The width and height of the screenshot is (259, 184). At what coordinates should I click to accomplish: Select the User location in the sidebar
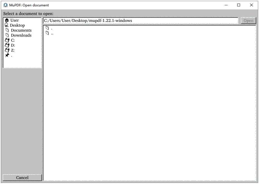click(x=14, y=20)
